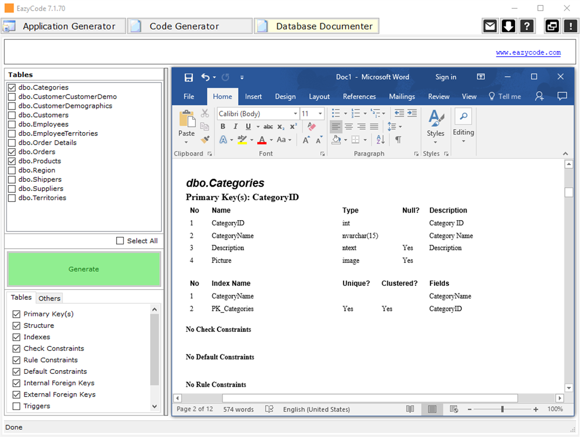Open the Calibri (Body) font name dropdown
This screenshot has height=437, width=580.
tap(295, 114)
